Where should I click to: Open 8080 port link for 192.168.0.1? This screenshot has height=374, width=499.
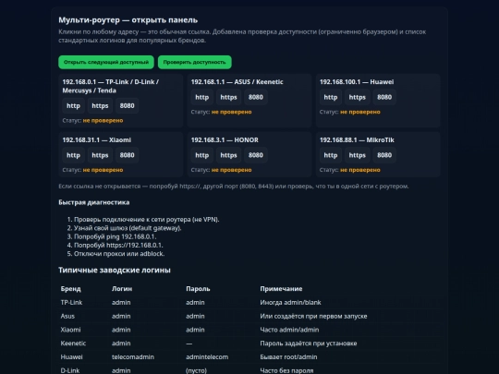coord(127,106)
